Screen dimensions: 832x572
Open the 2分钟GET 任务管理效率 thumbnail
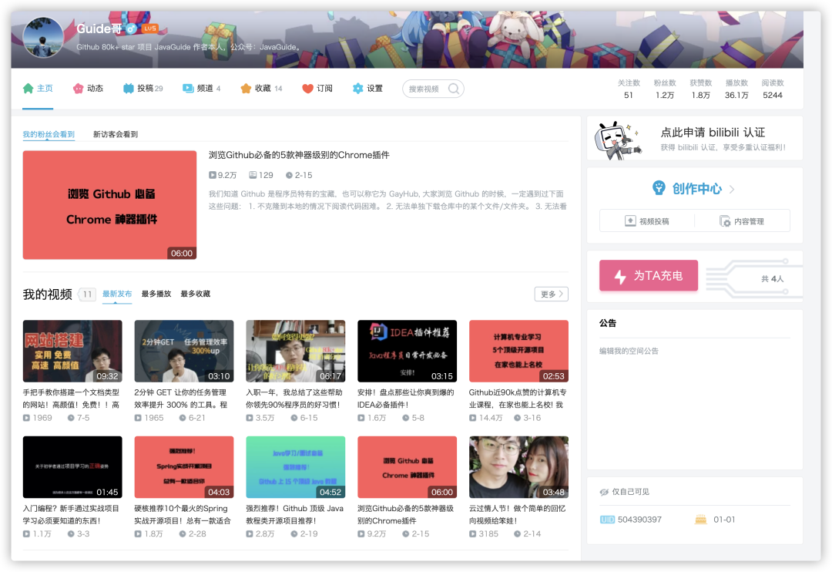(184, 351)
